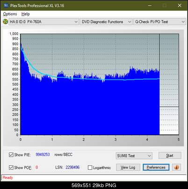Click the 500 label on the Y axis
This screenshot has height=189, width=188.
pyautogui.click(x=15, y=84)
